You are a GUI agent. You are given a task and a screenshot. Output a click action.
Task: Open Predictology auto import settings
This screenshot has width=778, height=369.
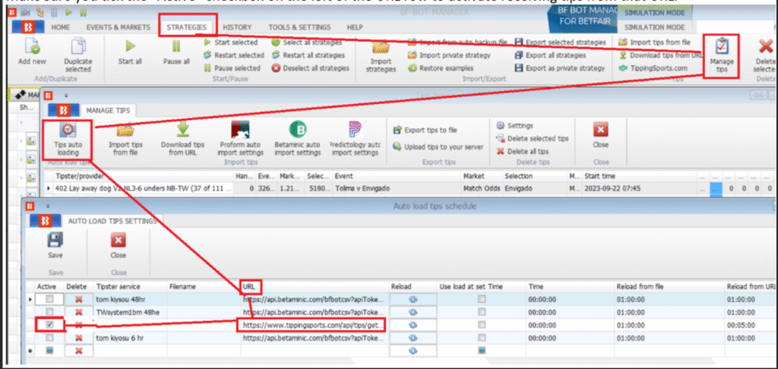pos(355,140)
